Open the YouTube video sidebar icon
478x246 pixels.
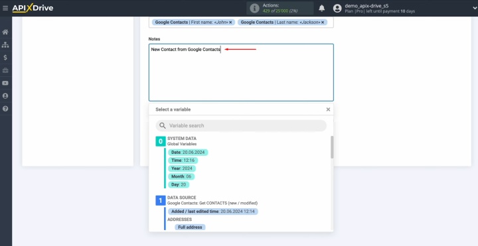click(5, 83)
